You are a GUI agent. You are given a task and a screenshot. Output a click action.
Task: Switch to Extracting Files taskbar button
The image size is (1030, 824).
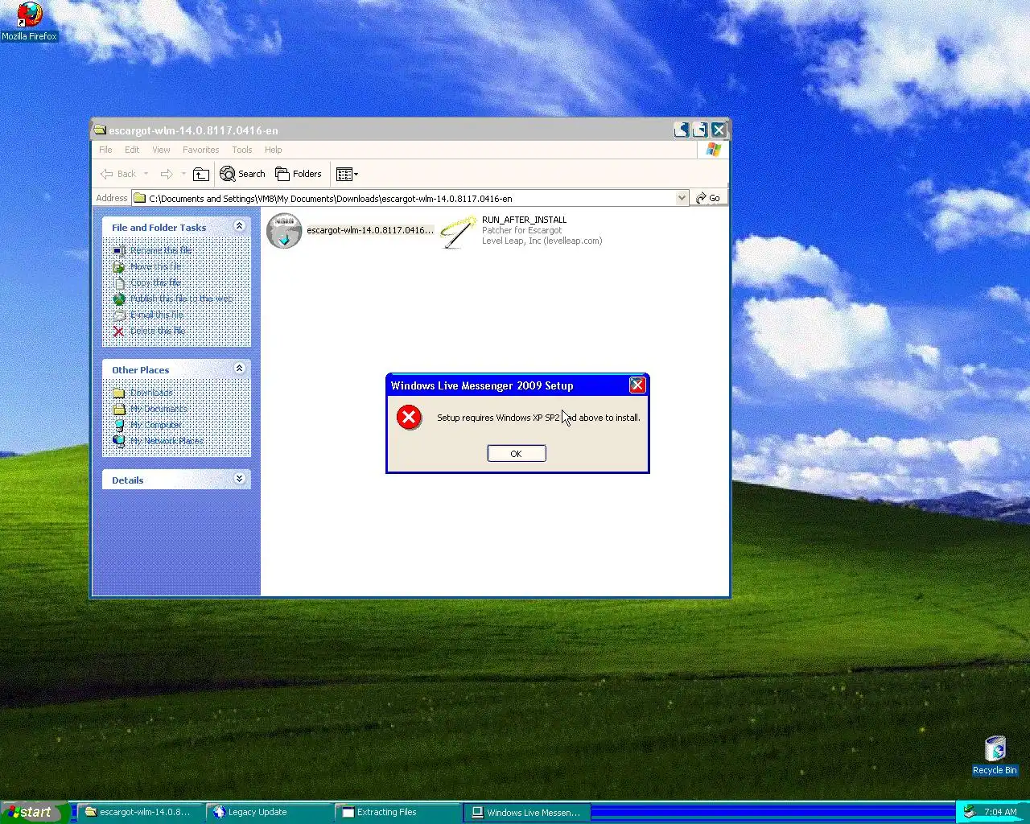click(397, 812)
